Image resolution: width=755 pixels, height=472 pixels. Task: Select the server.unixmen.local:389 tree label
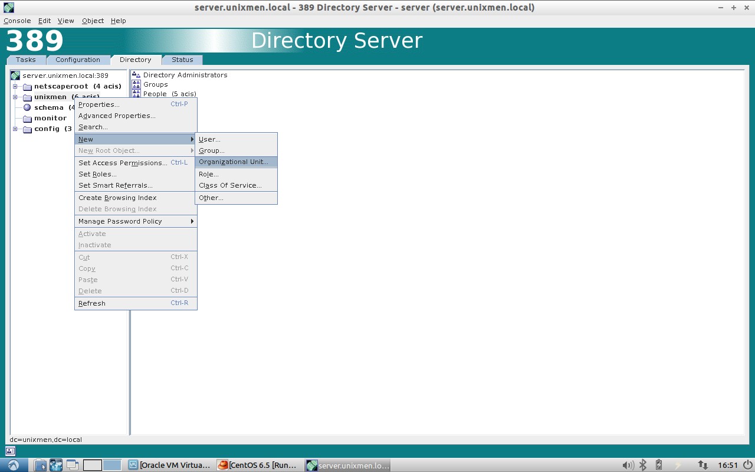coord(65,76)
